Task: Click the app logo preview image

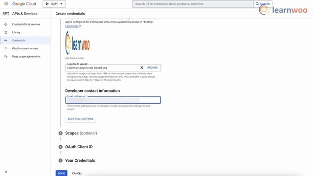Action: (x=77, y=43)
